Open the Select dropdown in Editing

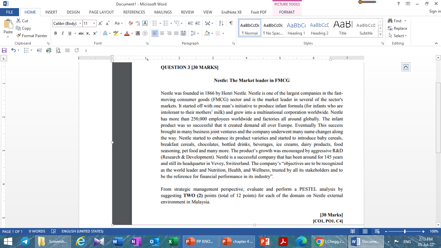tap(397, 36)
